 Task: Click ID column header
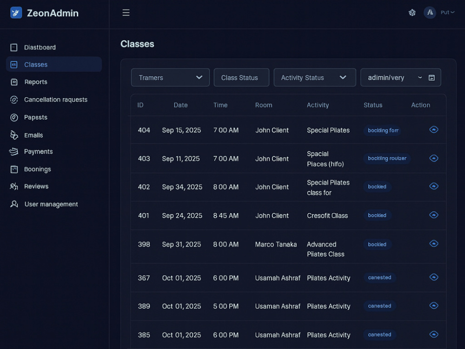click(x=140, y=105)
